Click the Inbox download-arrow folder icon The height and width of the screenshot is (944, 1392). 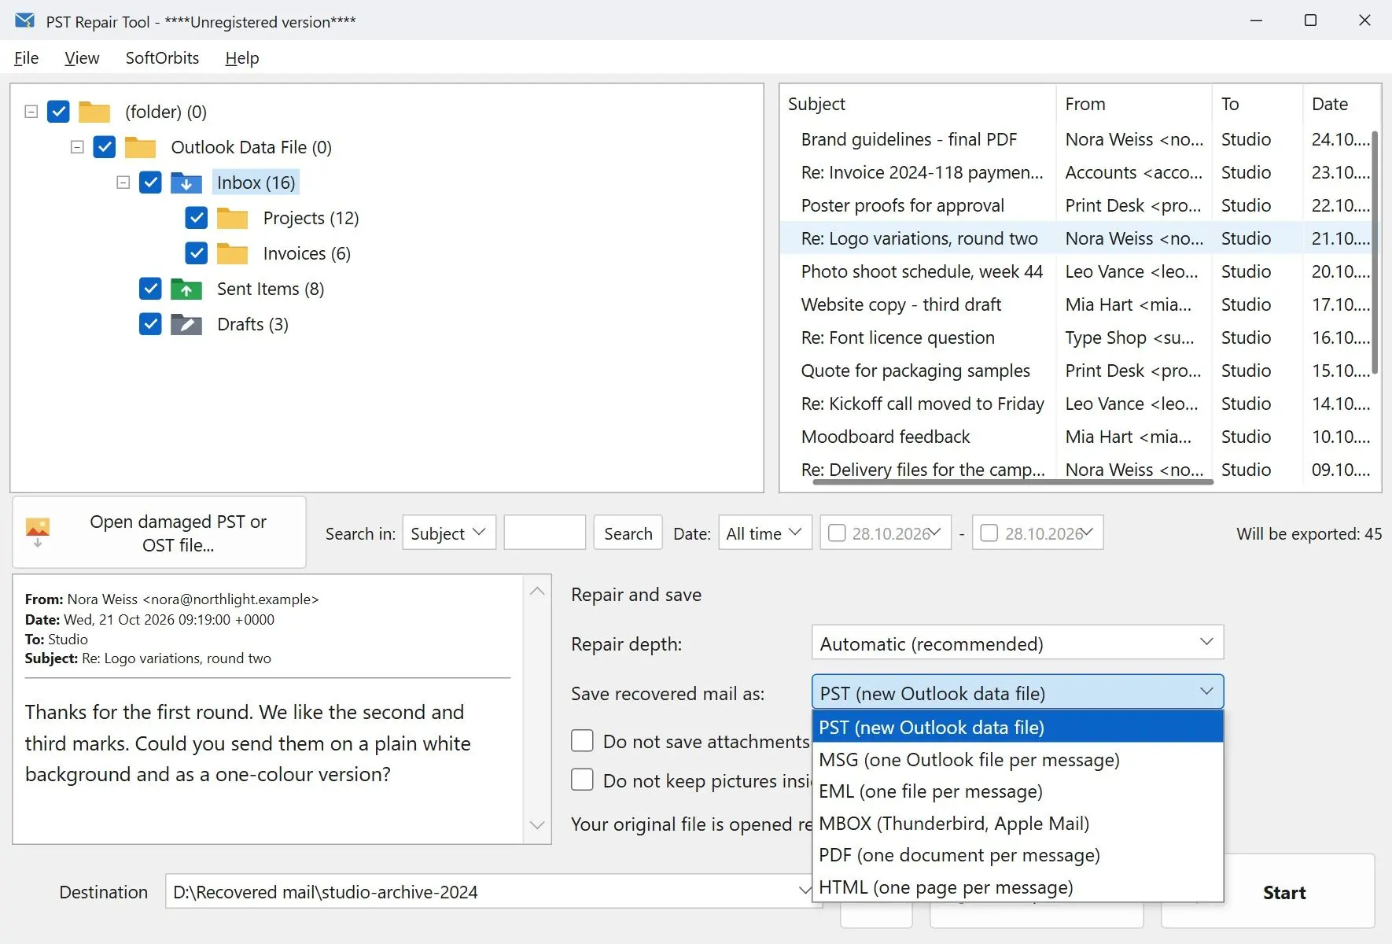coord(186,183)
